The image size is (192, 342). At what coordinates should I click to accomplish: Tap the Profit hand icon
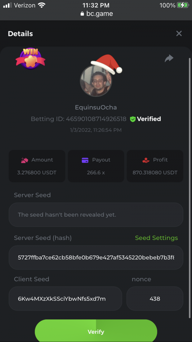pos(146,160)
